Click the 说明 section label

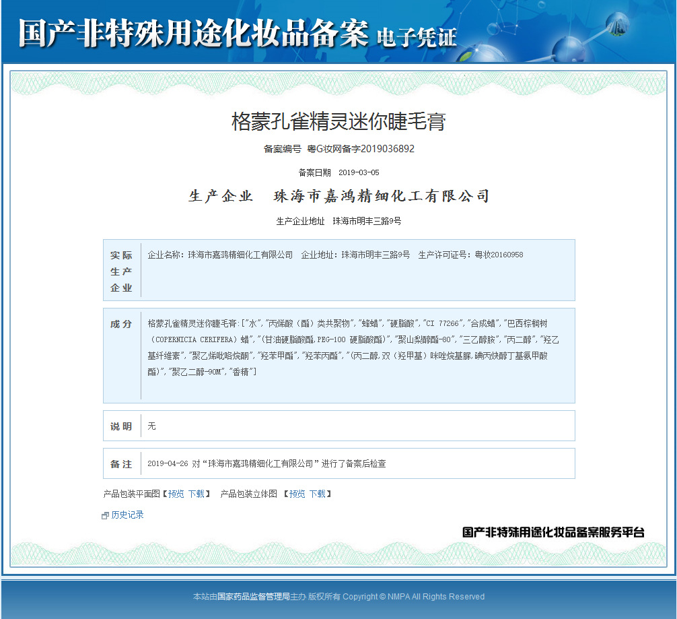point(121,426)
